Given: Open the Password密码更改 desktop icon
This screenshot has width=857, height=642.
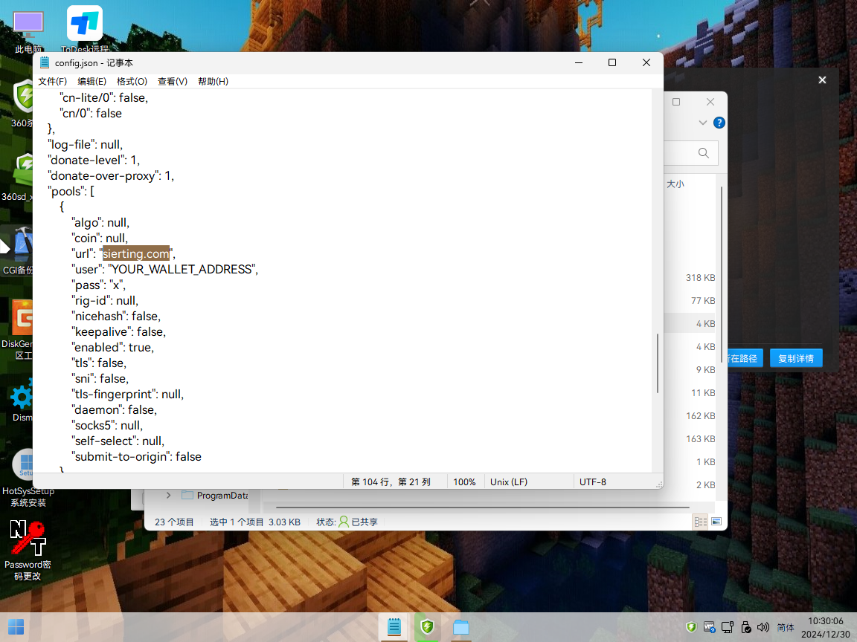Looking at the screenshot, I should point(28,551).
